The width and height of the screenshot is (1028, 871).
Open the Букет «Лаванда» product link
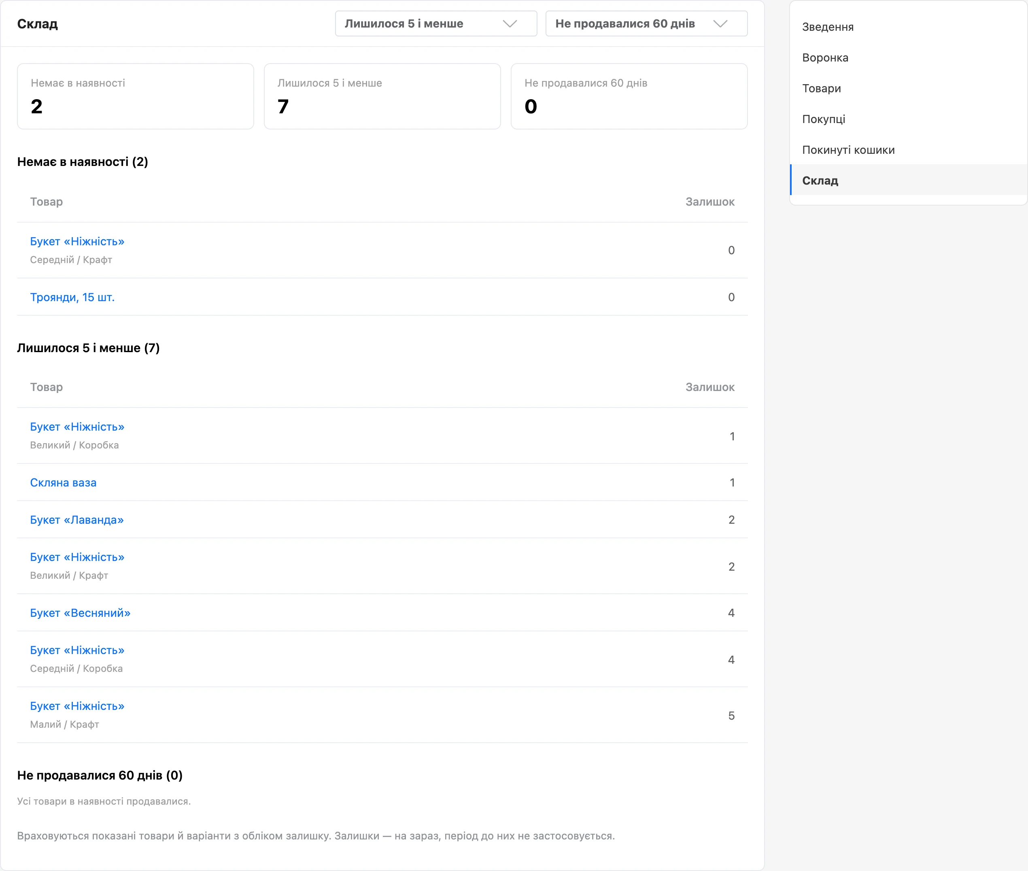click(76, 519)
